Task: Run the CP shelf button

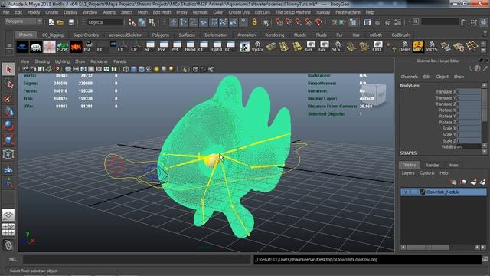Action: 134,46
